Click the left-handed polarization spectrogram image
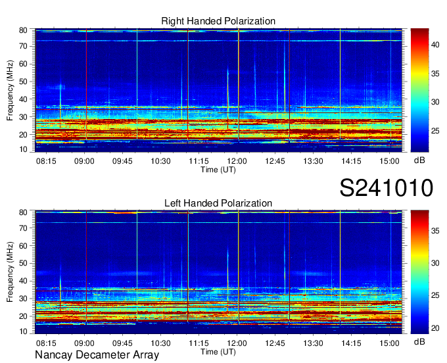The width and height of the screenshot is (447, 363). click(x=219, y=272)
